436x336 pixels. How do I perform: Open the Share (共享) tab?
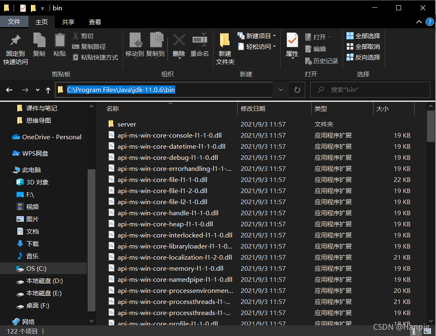[68, 22]
